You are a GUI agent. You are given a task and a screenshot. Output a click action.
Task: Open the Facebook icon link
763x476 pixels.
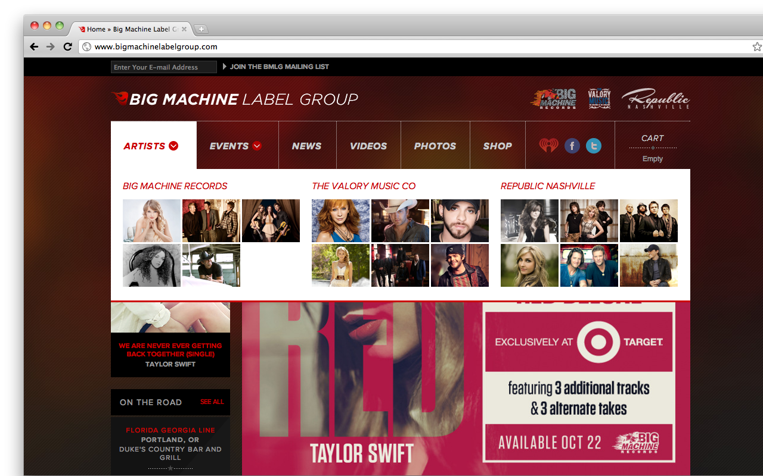(x=572, y=146)
